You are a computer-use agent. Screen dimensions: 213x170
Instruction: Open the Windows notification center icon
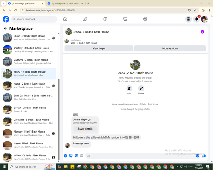click(208, 167)
